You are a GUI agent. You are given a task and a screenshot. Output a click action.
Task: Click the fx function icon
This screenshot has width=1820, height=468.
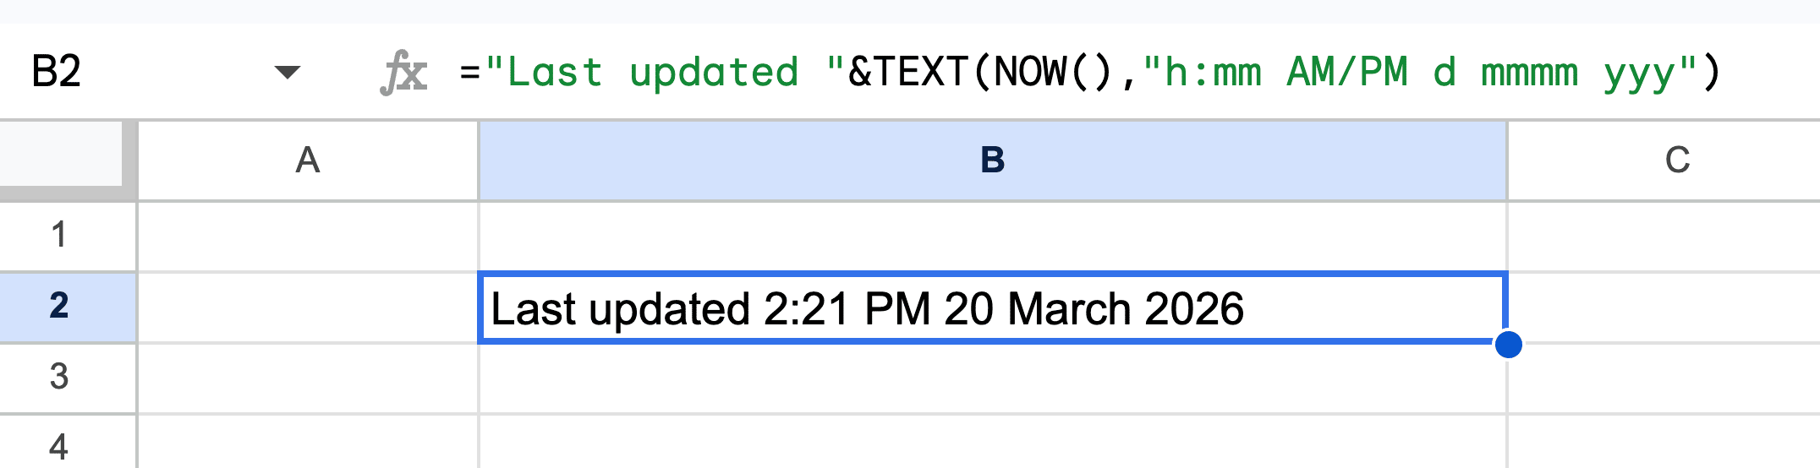404,73
